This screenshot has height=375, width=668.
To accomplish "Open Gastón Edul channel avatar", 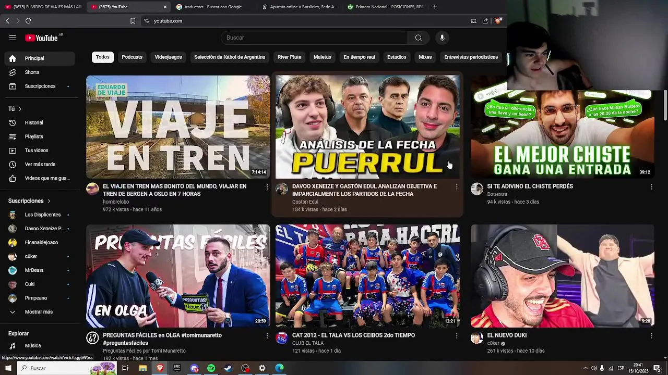I will tap(282, 189).
